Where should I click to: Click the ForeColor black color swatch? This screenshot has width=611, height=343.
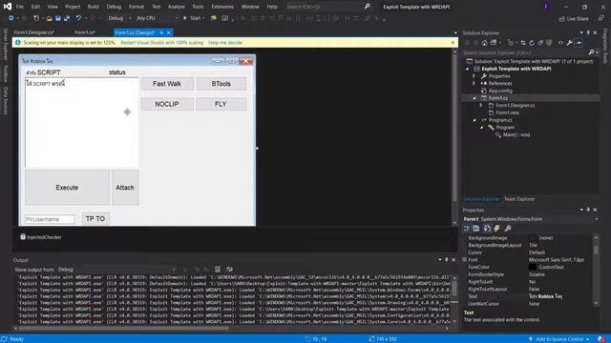(x=533, y=267)
